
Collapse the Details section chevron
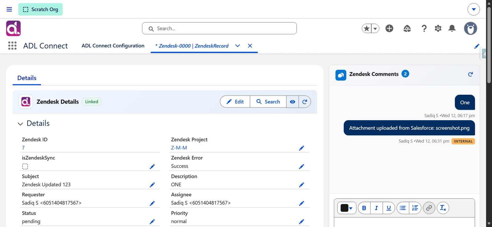[20, 124]
